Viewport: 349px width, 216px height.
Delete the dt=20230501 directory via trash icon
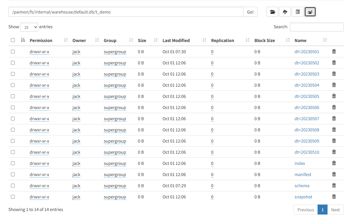click(334, 51)
